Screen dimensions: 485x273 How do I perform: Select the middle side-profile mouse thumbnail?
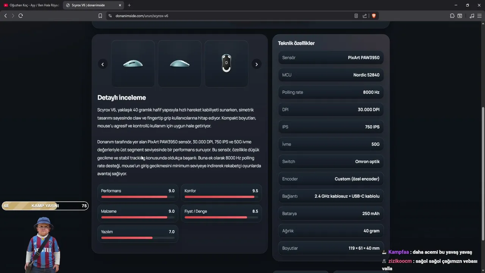click(180, 64)
